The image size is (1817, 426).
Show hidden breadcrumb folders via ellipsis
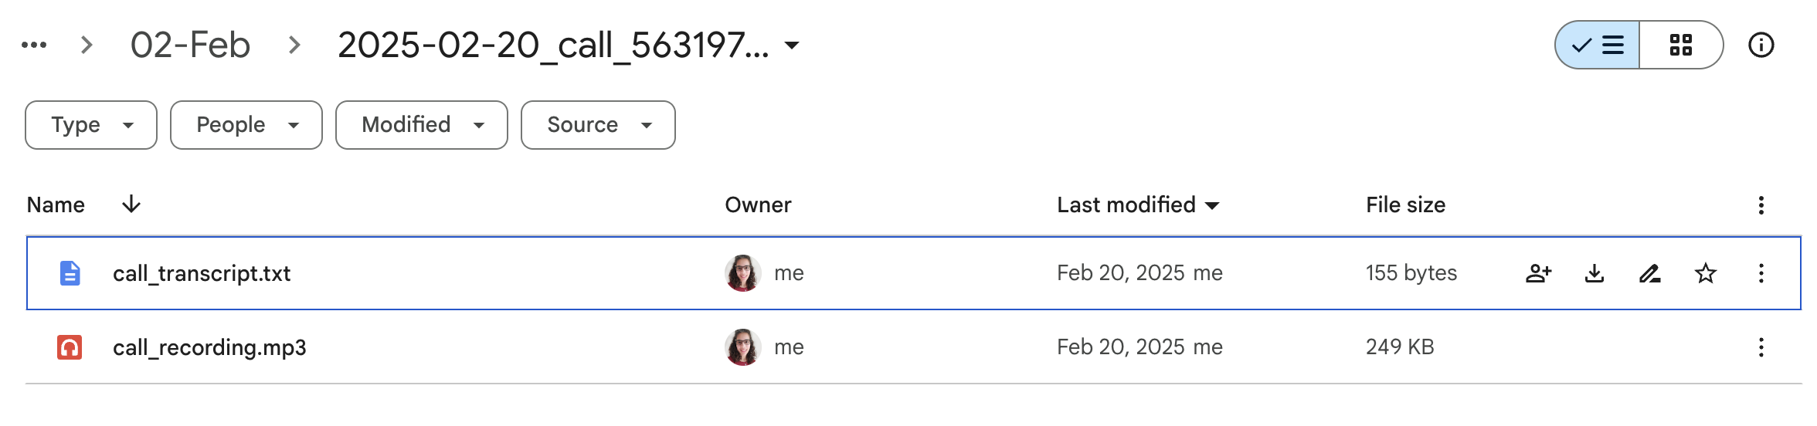click(34, 45)
